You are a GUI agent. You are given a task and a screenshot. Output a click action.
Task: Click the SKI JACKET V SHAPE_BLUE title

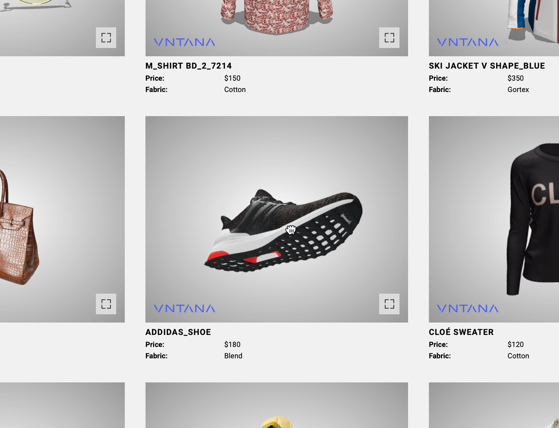tap(487, 66)
